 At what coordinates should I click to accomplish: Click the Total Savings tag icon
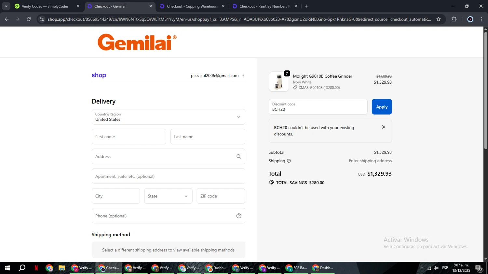(x=271, y=182)
